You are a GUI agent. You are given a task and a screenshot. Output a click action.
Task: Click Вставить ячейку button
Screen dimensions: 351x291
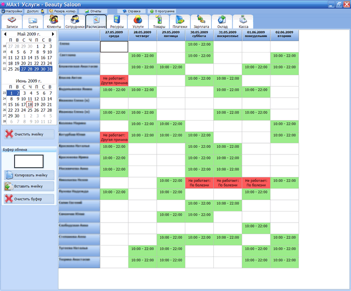(x=29, y=186)
